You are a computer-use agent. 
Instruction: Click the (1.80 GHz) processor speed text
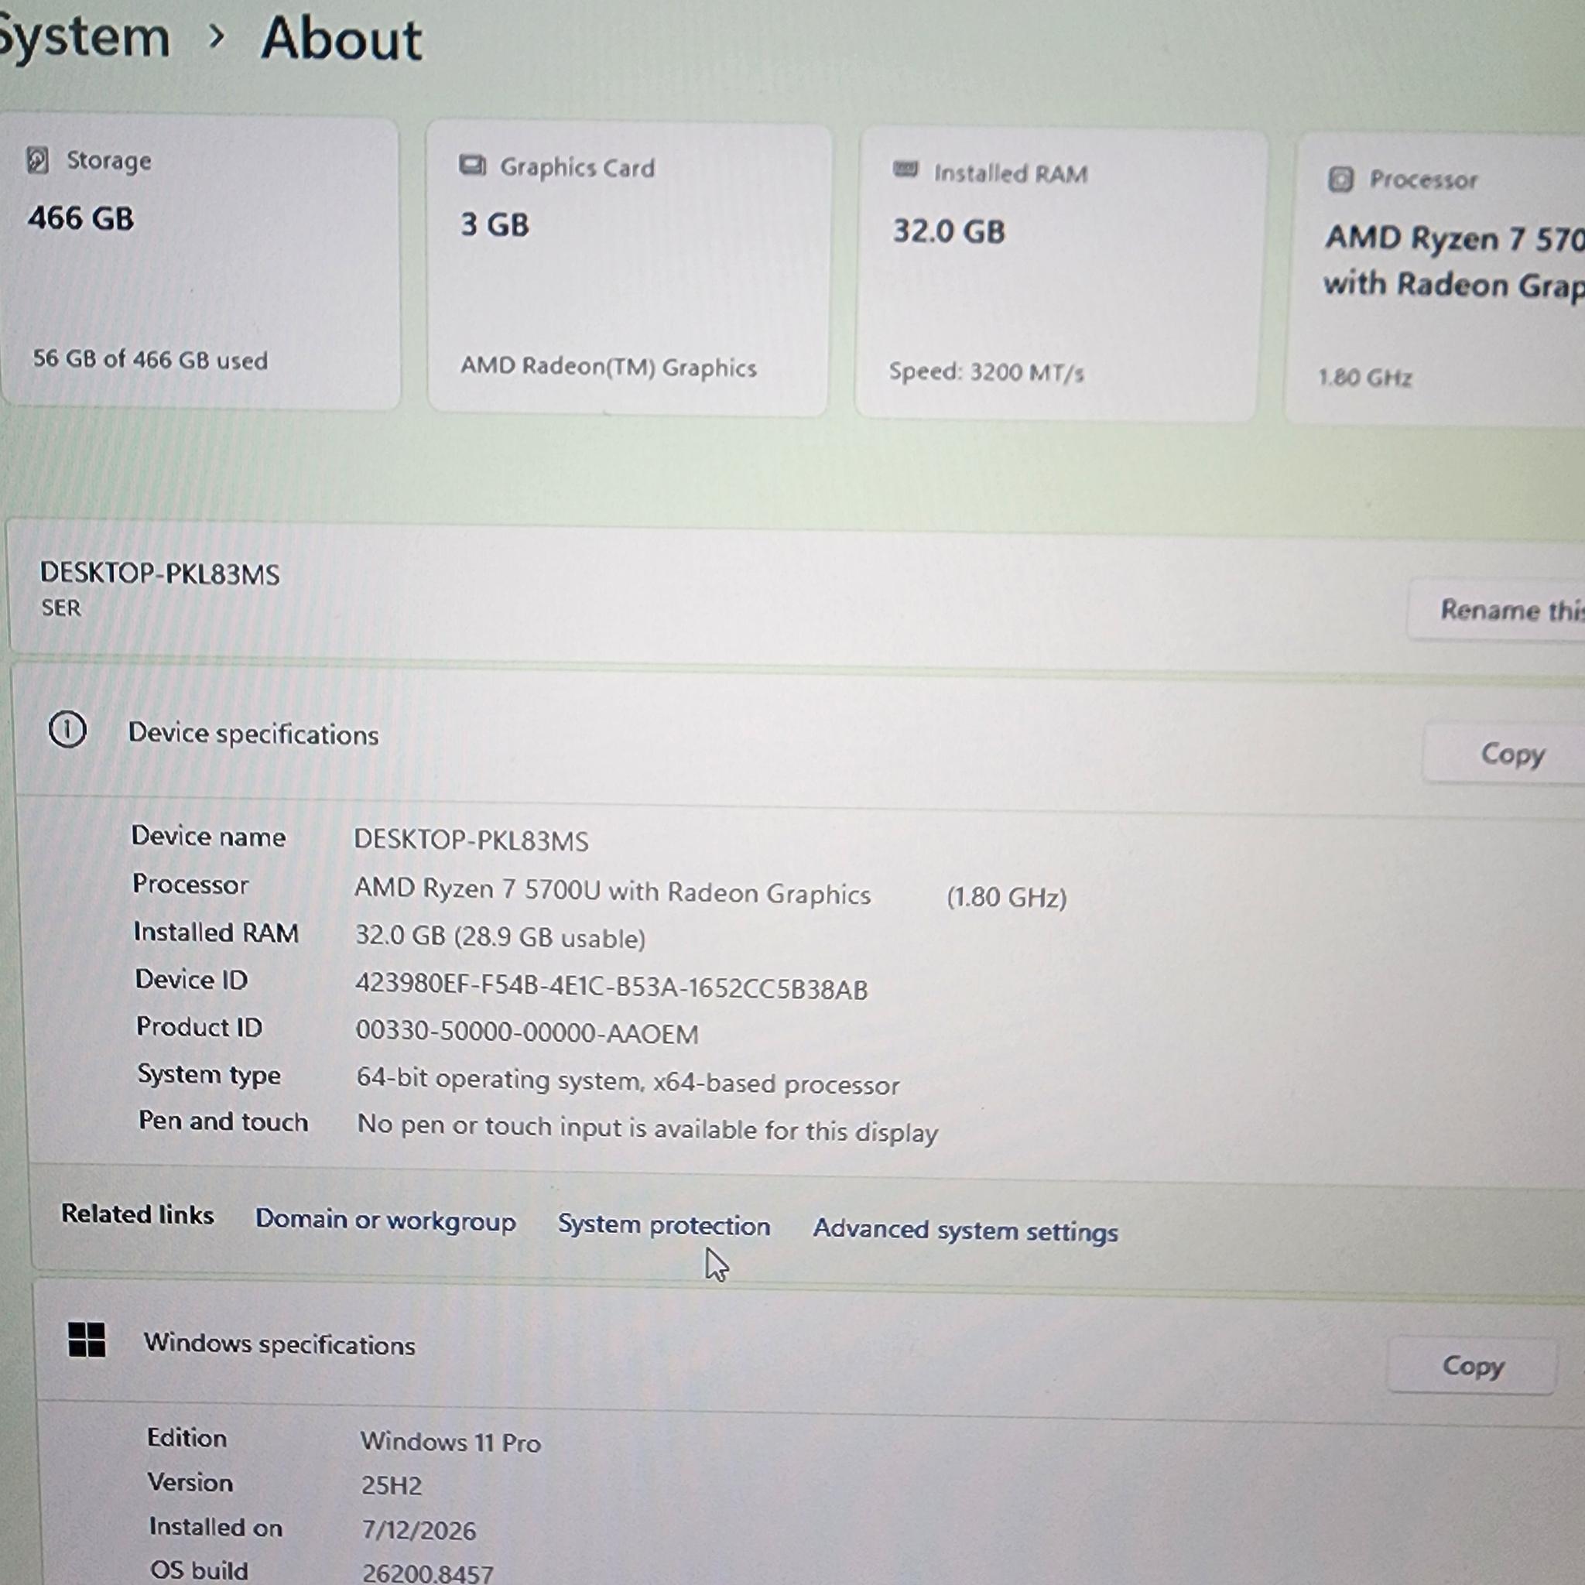1007,897
